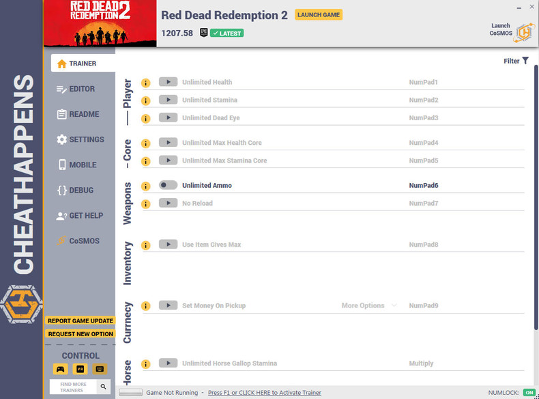This screenshot has height=399, width=539.
Task: Click the version number 1207.58
Action: pos(177,33)
